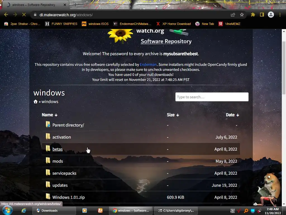The width and height of the screenshot is (286, 215).
Task: Open the betas folder
Action: [x=58, y=149]
